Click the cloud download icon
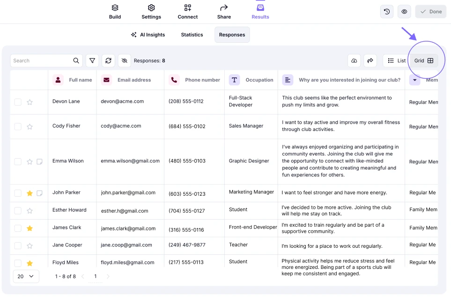Image resolution: width=451 pixels, height=298 pixels. tap(354, 61)
